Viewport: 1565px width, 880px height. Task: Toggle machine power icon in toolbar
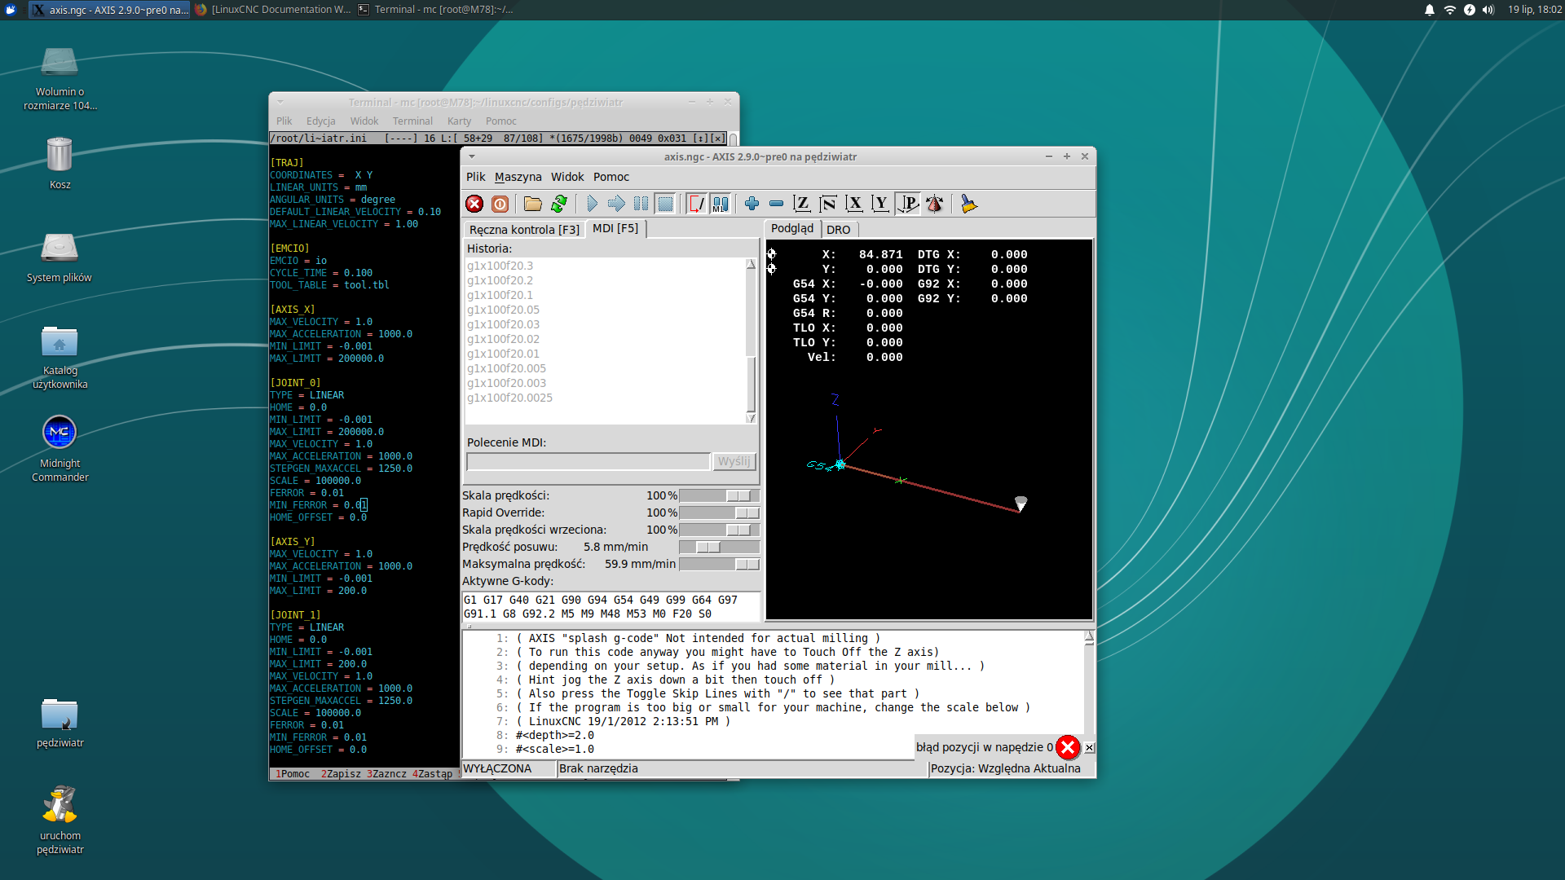[x=500, y=204]
